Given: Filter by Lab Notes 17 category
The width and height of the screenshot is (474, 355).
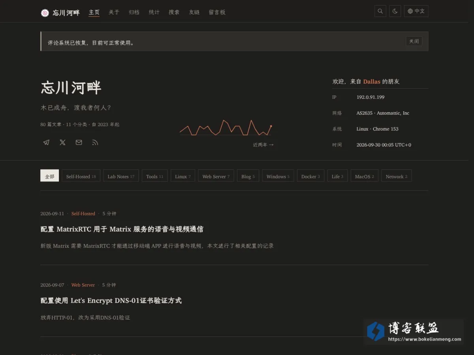Looking at the screenshot, I should pyautogui.click(x=121, y=176).
